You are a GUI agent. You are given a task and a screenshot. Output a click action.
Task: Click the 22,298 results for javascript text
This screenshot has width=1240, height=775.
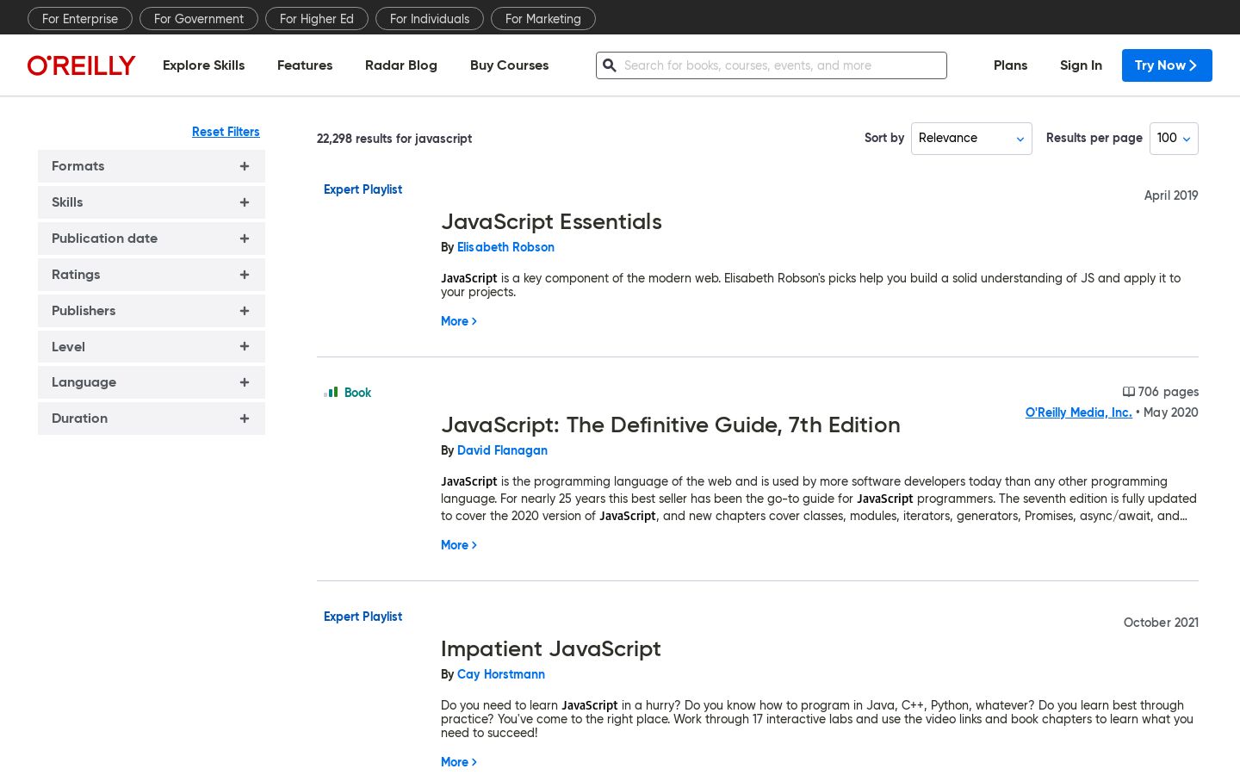(x=394, y=139)
